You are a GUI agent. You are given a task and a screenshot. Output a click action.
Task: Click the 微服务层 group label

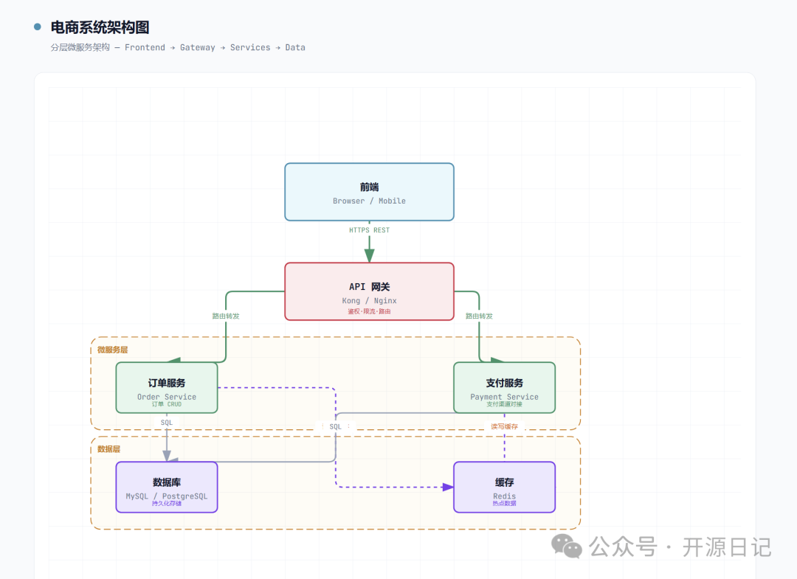tap(112, 350)
